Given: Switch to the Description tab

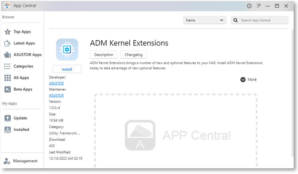Looking at the screenshot, I should coord(104,55).
